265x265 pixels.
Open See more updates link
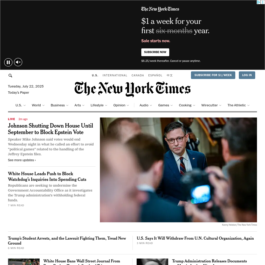pos(22,160)
